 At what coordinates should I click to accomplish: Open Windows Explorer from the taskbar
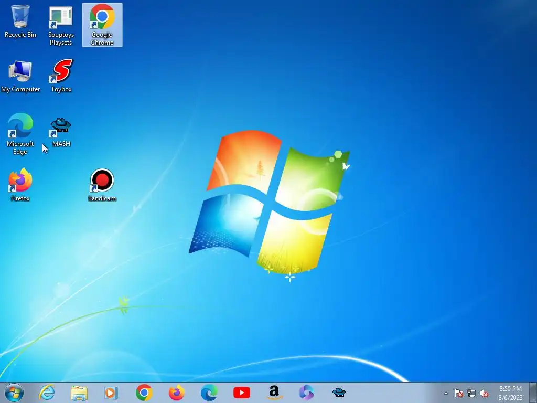[x=79, y=393]
